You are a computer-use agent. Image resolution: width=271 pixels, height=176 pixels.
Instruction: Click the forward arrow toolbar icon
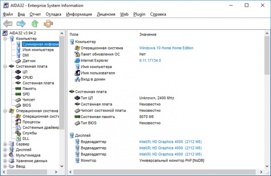[21, 24]
